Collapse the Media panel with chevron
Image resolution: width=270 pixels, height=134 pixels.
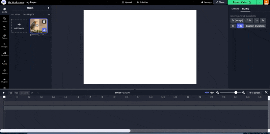(x=49, y=8)
